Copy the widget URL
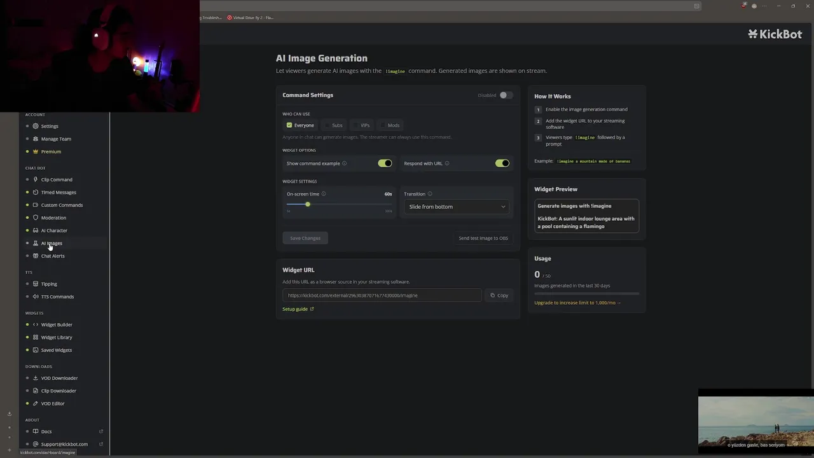 pos(499,295)
